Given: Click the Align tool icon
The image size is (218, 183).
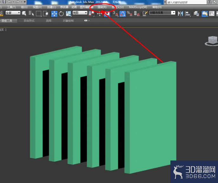Looking at the screenshot, I should [x=188, y=14].
